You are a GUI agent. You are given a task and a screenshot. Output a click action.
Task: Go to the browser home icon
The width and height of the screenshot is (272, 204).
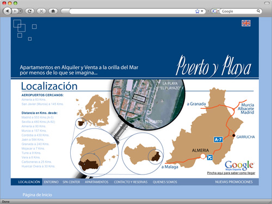pyautogui.click(x=53, y=11)
